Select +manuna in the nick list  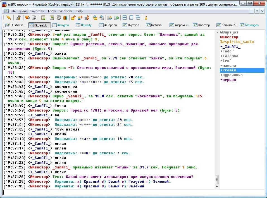tap(228, 66)
